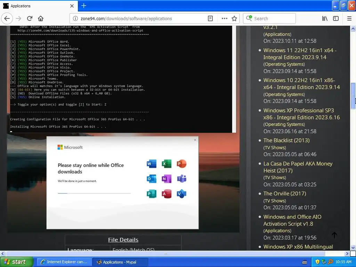The image size is (356, 267).
Task: Click 'On: 2023.03.17 at 19:56' text
Action: click(x=290, y=238)
